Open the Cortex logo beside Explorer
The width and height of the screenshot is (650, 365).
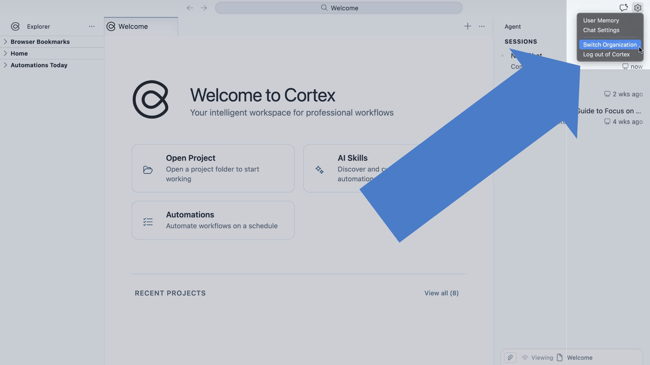15,26
